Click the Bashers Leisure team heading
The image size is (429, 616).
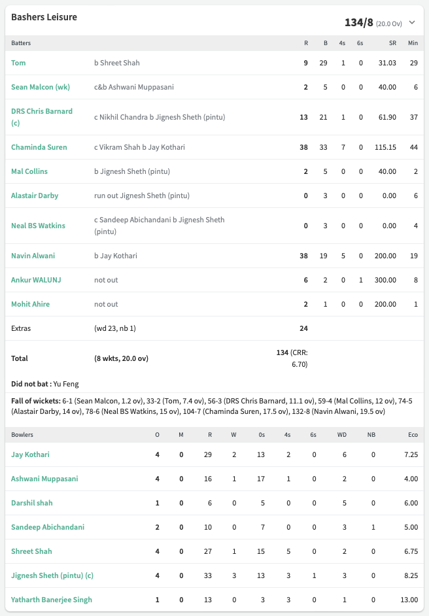[x=44, y=17]
